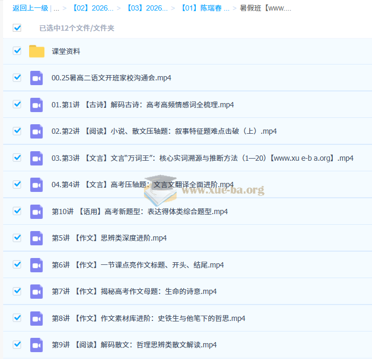Click video icon for 00.25暑高二语文开班家校沟通会.mp4
The width and height of the screenshot is (372, 359).
click(x=37, y=78)
